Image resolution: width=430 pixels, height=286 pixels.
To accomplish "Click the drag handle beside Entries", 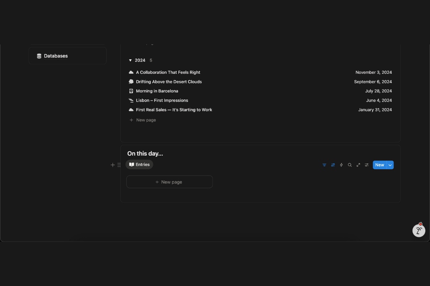I will pyautogui.click(x=119, y=165).
